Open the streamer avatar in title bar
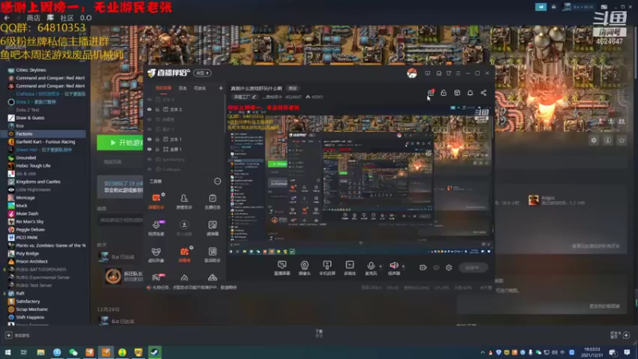The width and height of the screenshot is (638, 359). 412,73
